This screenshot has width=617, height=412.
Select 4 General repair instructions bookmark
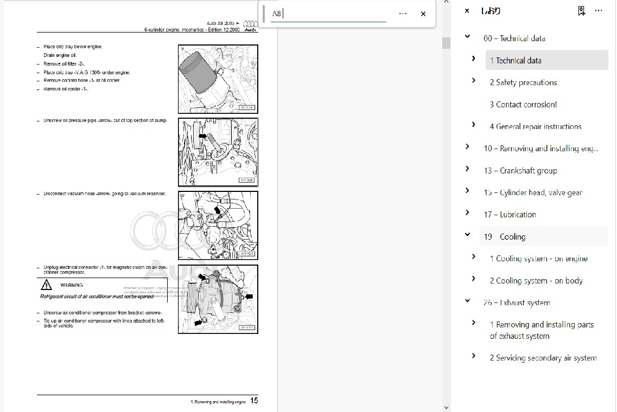[536, 126]
